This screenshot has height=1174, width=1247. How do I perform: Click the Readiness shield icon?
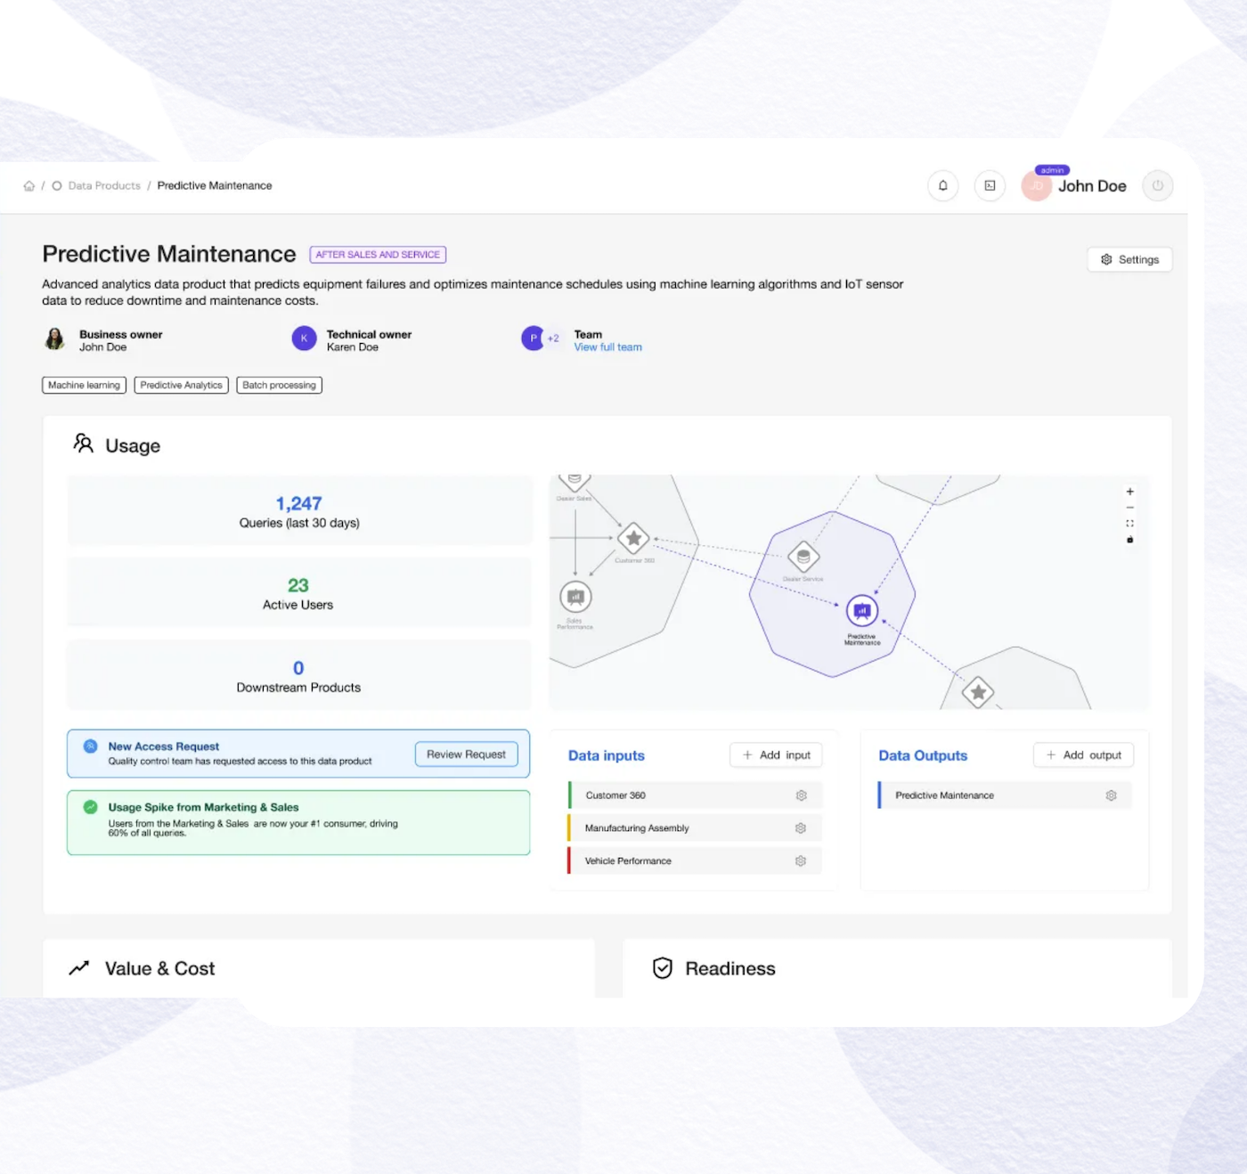click(663, 968)
